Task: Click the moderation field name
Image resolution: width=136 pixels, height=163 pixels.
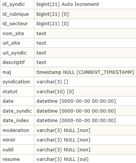Action: pyautogui.click(x=16, y=130)
